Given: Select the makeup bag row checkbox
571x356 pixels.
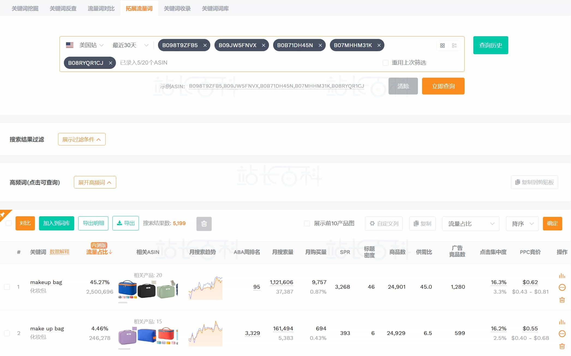Looking at the screenshot, I should tap(7, 287).
